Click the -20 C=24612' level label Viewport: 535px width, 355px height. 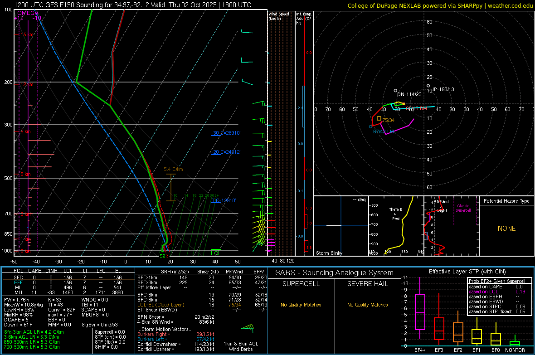pyautogui.click(x=226, y=152)
